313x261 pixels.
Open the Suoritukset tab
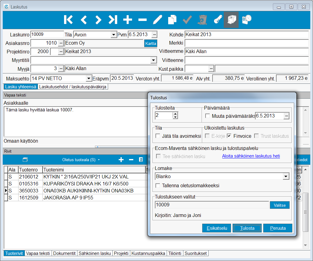[x=196, y=253]
